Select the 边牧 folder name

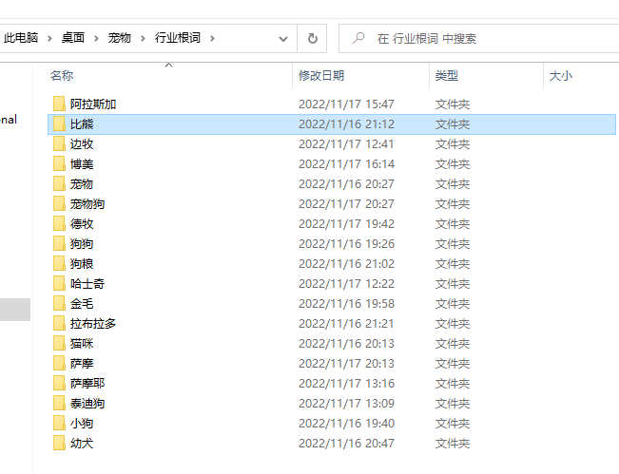point(82,144)
